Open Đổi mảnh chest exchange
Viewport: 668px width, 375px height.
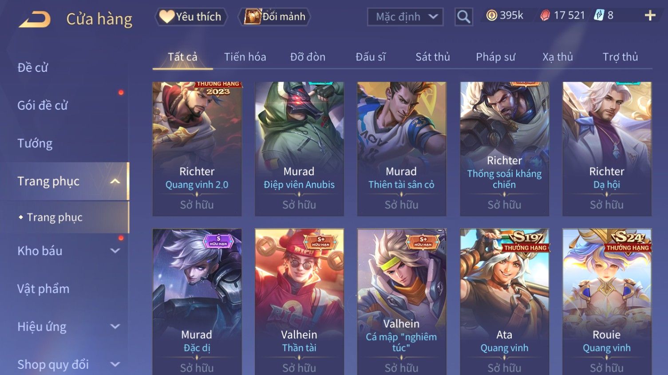(275, 17)
